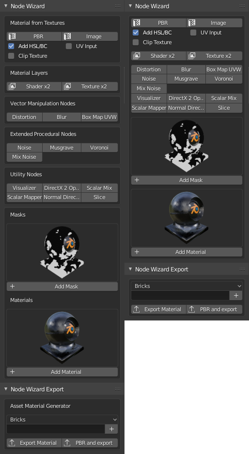This screenshot has height=454, width=249.
Task: Collapse the right Node Wizard Export panel
Action: click(x=130, y=269)
